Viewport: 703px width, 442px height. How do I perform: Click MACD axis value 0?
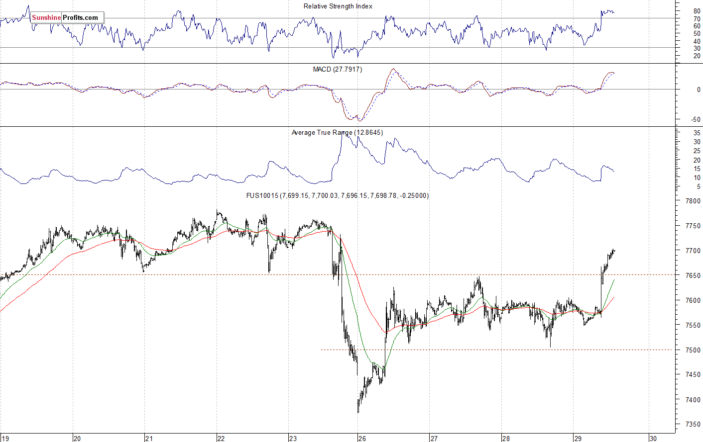[699, 90]
